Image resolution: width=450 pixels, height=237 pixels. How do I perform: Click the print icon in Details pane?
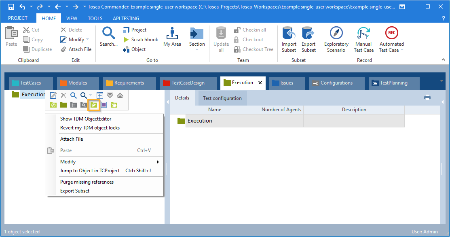[427, 97]
